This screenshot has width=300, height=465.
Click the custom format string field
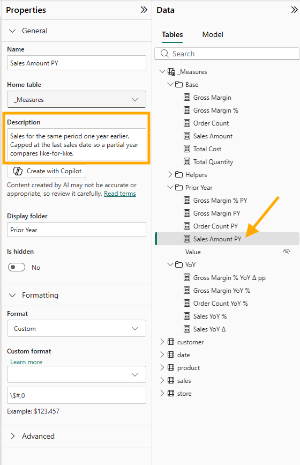coord(77,395)
